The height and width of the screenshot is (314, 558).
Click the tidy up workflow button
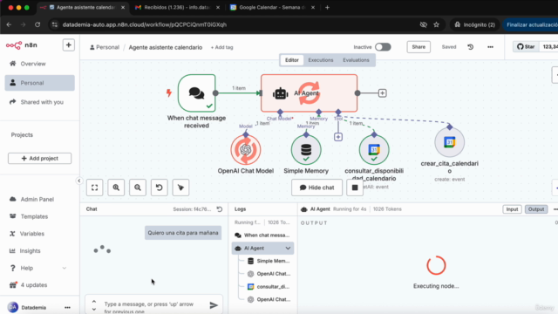coord(180,188)
